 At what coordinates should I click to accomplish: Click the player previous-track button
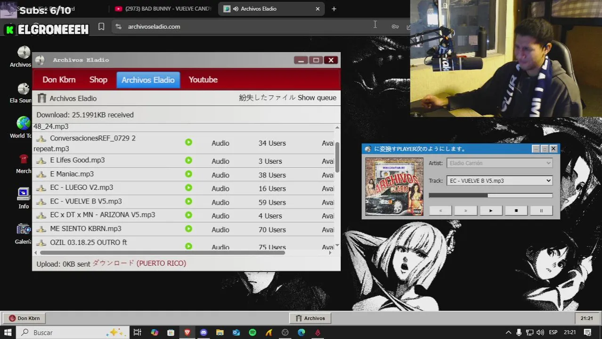tap(440, 210)
